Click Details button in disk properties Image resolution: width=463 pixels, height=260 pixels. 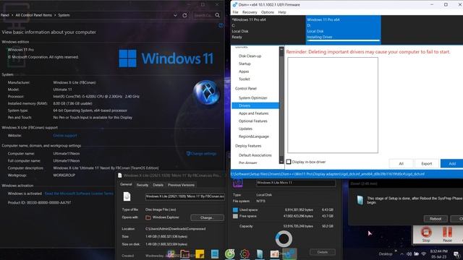[x=323, y=252]
